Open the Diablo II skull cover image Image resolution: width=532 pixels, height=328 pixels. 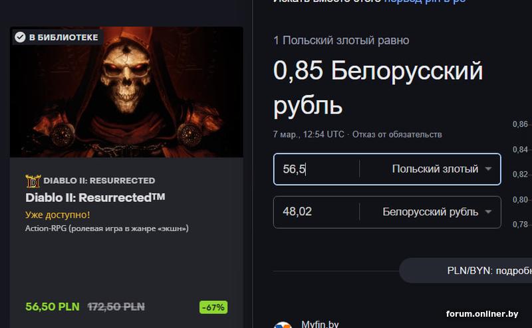[x=126, y=92]
